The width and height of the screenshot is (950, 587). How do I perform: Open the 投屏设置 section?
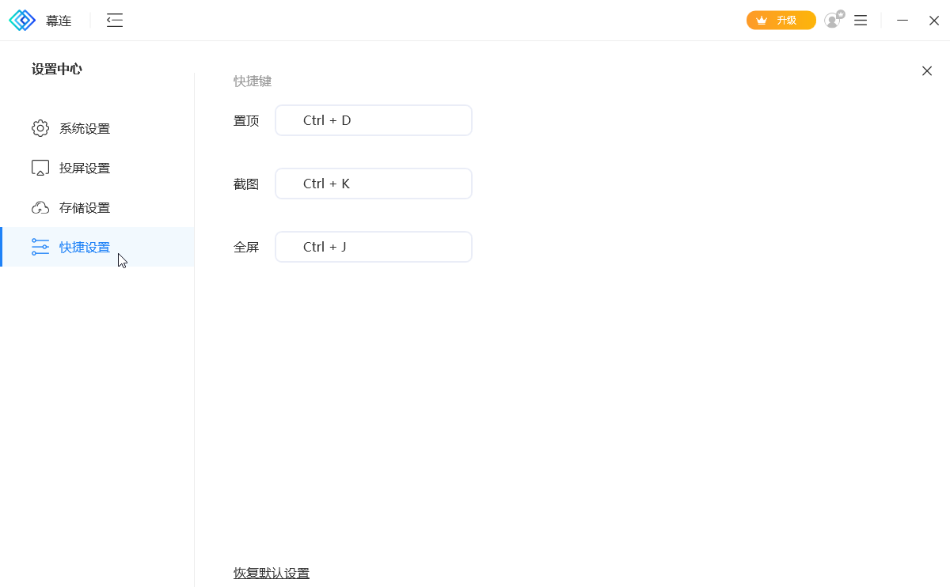click(83, 167)
